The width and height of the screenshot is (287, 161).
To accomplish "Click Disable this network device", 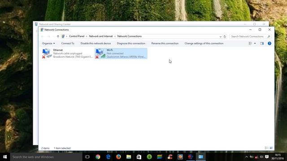I will click(96, 43).
